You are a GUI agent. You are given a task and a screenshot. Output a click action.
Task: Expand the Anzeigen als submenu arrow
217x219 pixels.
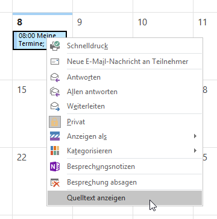point(195,136)
